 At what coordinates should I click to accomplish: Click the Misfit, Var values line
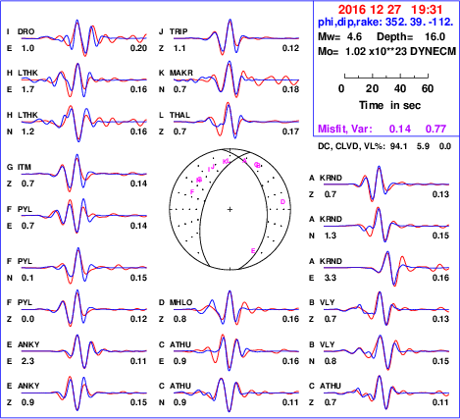coord(383,129)
